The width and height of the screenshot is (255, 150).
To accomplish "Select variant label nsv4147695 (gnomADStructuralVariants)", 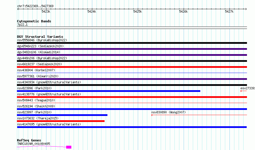I will (x=49, y=124).
